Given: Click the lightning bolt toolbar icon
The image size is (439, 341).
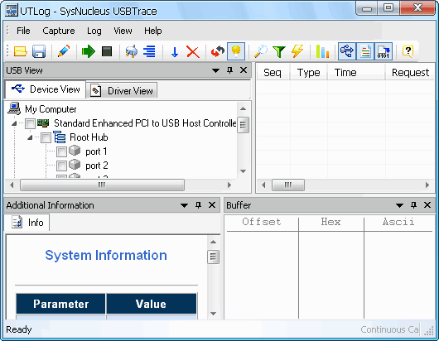Looking at the screenshot, I should (x=297, y=51).
